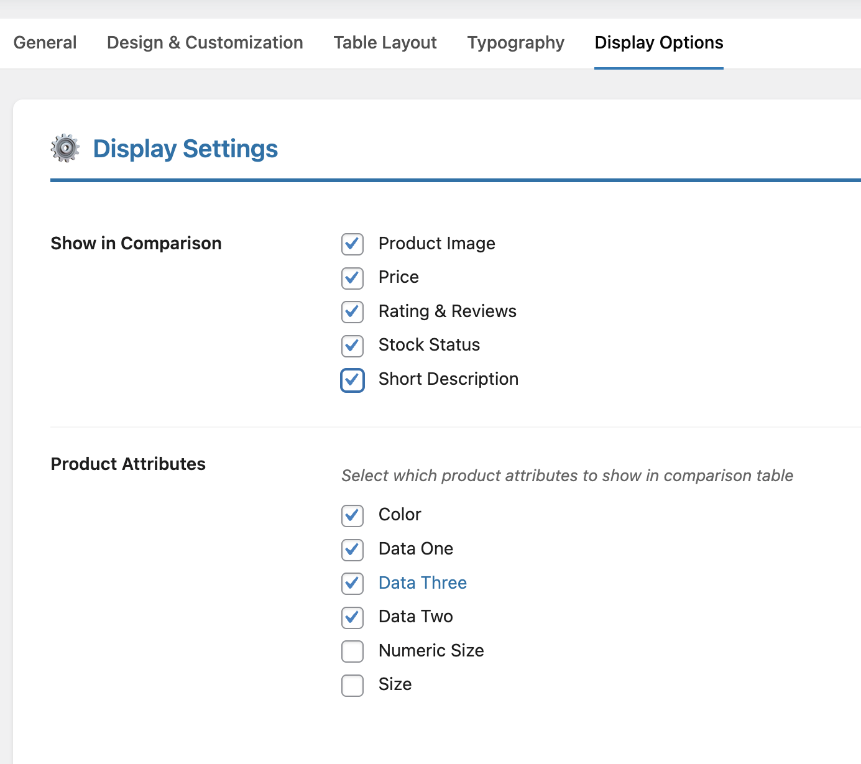Screen dimensions: 861x764
Task: Click the Data Three label text
Action: pyautogui.click(x=423, y=583)
